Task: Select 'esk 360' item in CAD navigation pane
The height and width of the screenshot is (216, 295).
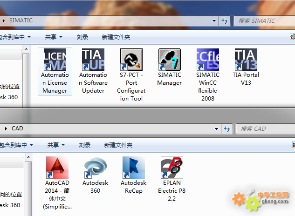Action: [x=10, y=205]
